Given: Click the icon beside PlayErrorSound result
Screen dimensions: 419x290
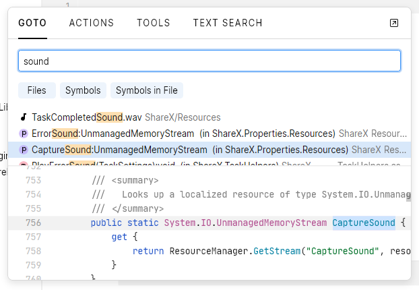Looking at the screenshot, I should [x=24, y=164].
